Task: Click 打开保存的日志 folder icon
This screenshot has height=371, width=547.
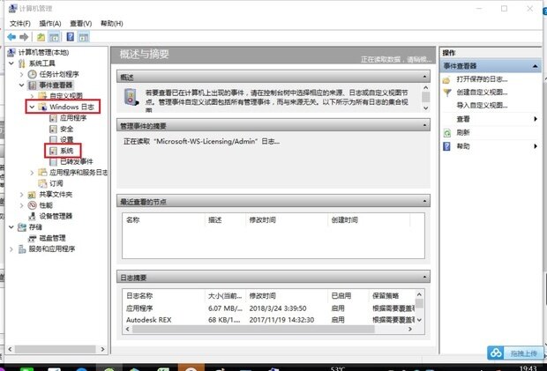Action: pyautogui.click(x=446, y=80)
